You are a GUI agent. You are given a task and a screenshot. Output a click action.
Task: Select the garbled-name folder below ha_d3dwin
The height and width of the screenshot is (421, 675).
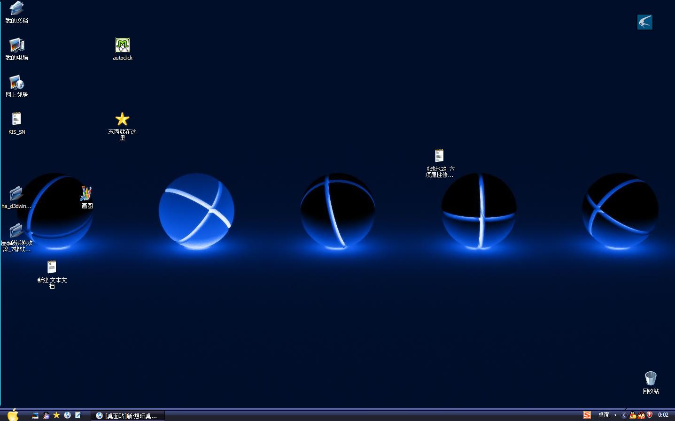16,237
